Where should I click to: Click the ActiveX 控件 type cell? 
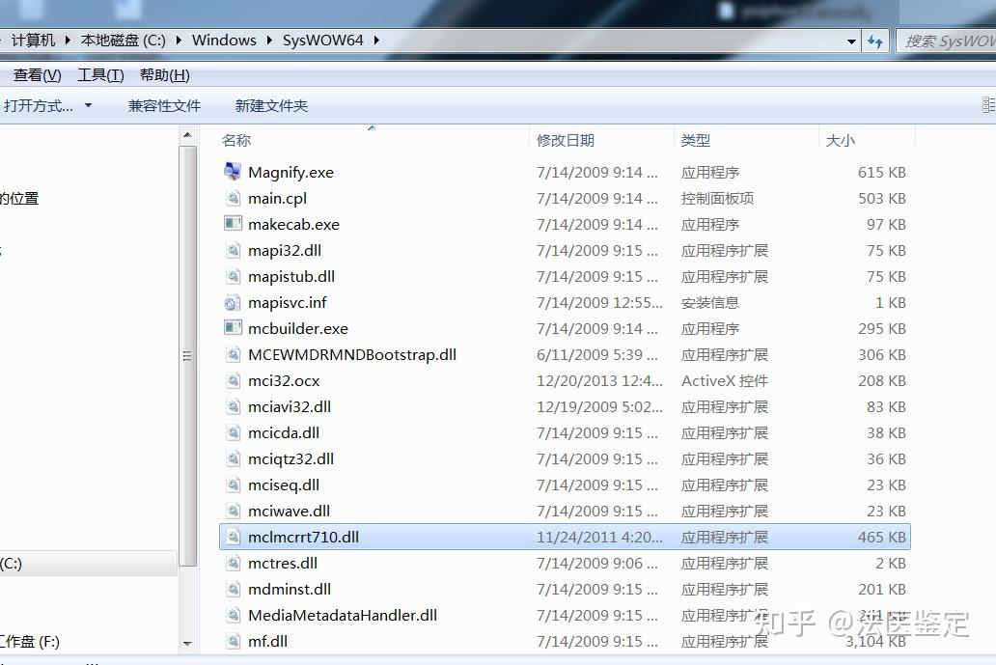725,380
